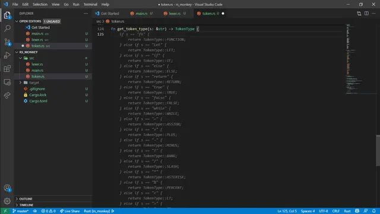Click the VS Code logo icon
The height and width of the screenshot is (214, 380).
5,4
